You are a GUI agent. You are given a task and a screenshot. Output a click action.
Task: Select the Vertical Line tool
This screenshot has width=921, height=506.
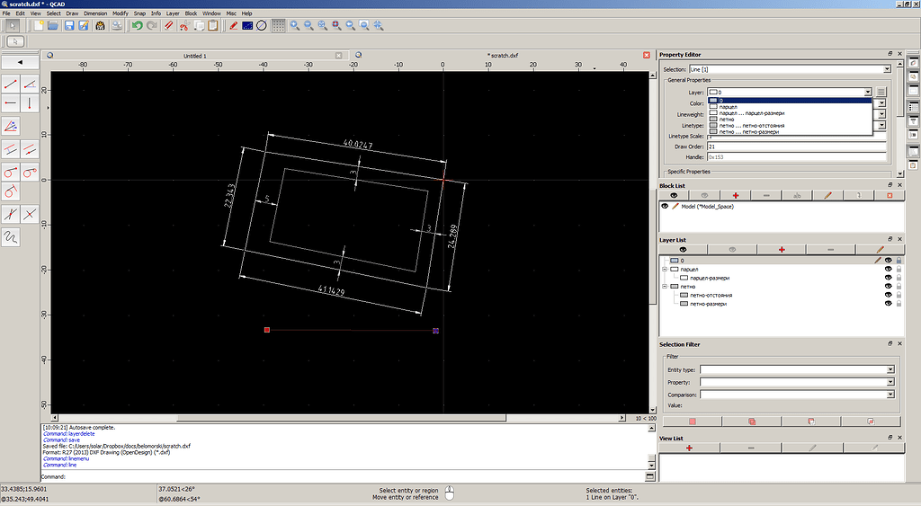point(30,103)
